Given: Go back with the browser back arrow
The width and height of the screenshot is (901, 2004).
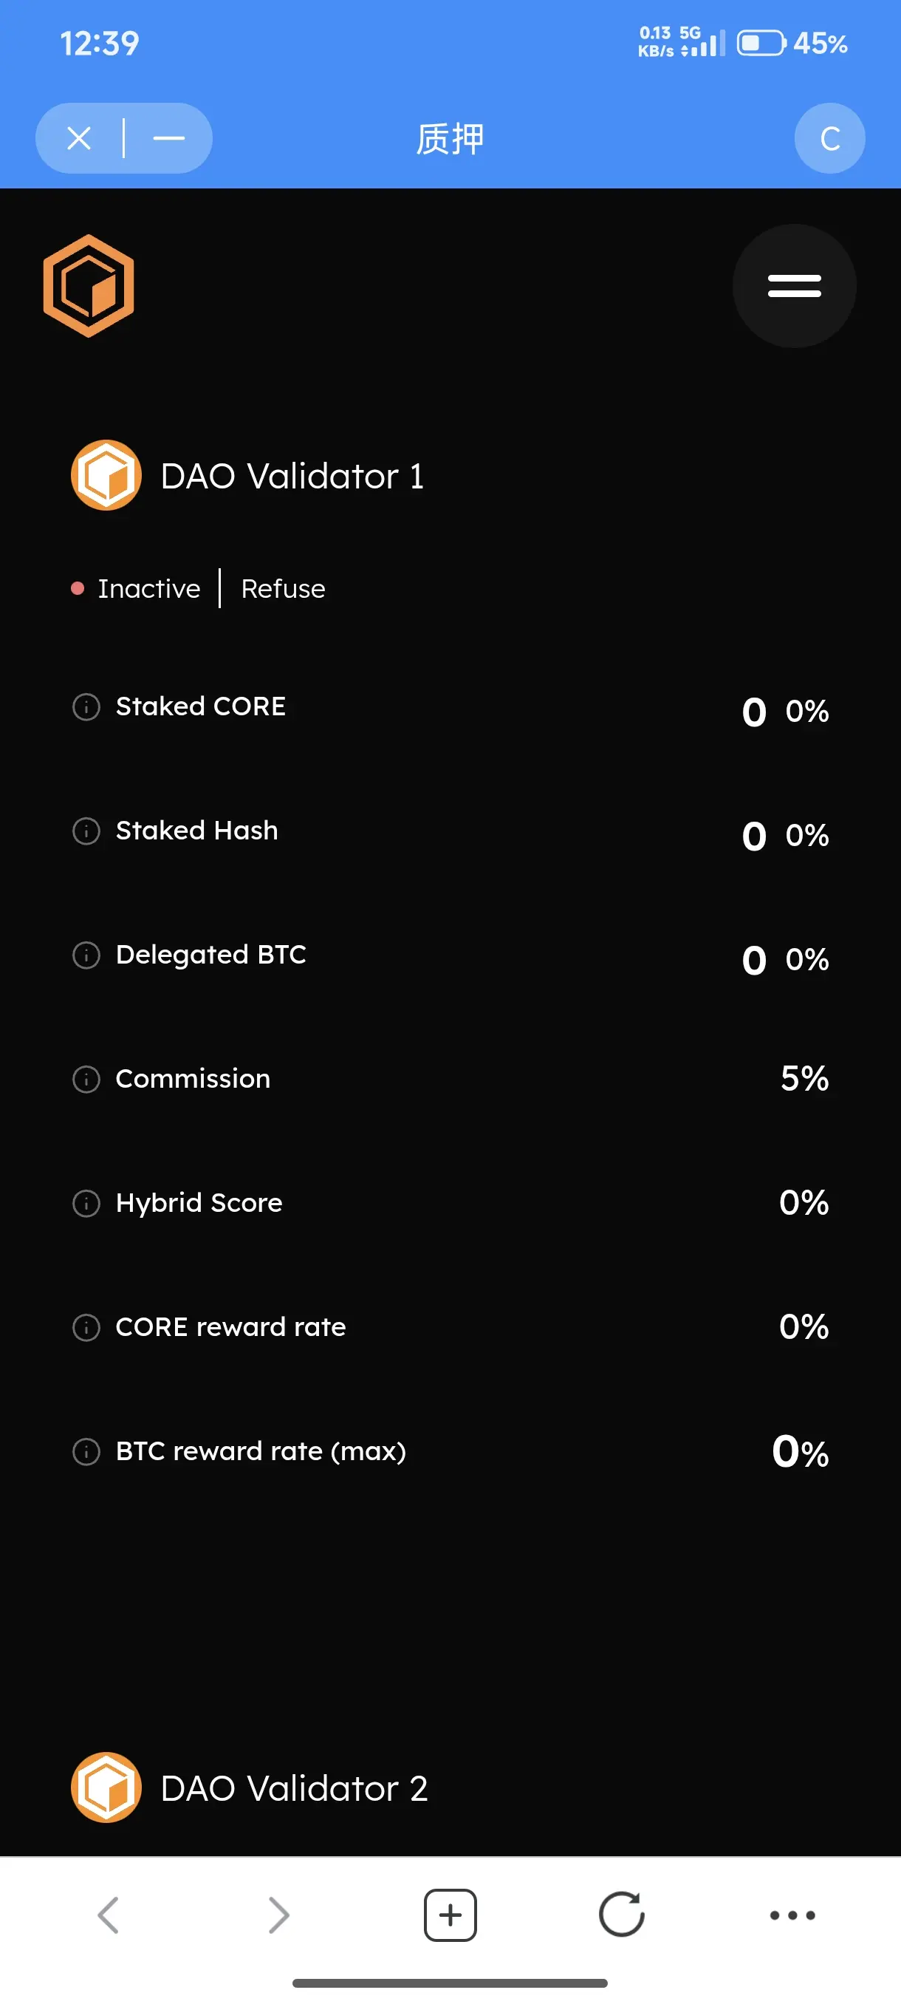Looking at the screenshot, I should point(108,1915).
